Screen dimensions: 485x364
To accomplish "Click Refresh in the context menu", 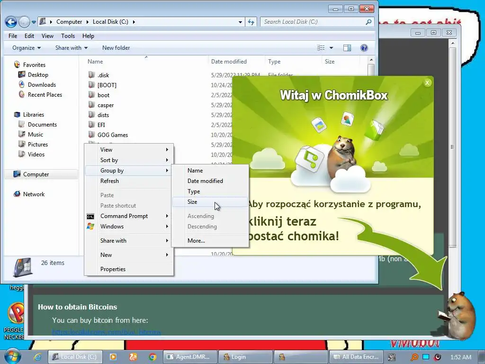I will tap(129, 181).
